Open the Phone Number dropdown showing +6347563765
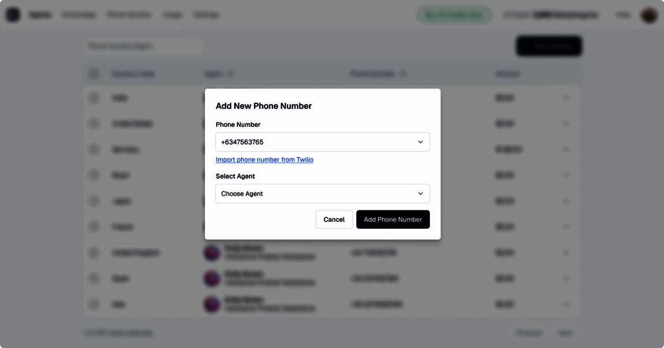The height and width of the screenshot is (348, 664). [x=322, y=142]
